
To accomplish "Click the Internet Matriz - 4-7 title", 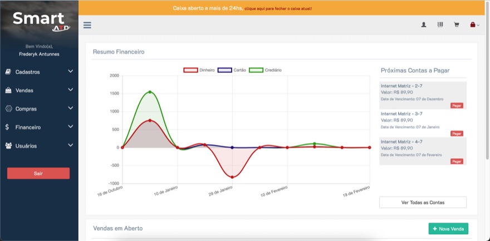I will click(401, 142).
